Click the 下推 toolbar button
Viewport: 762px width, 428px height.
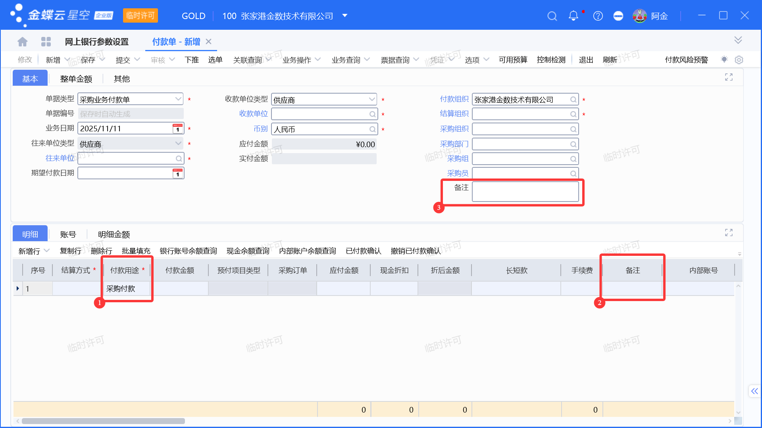point(191,60)
